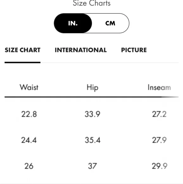Viewport: 183px width, 184px height.
Task: Click the Size Charts heading
Action: [x=92, y=3]
